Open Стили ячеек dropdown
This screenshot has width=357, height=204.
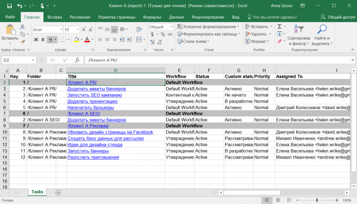click(x=193, y=41)
